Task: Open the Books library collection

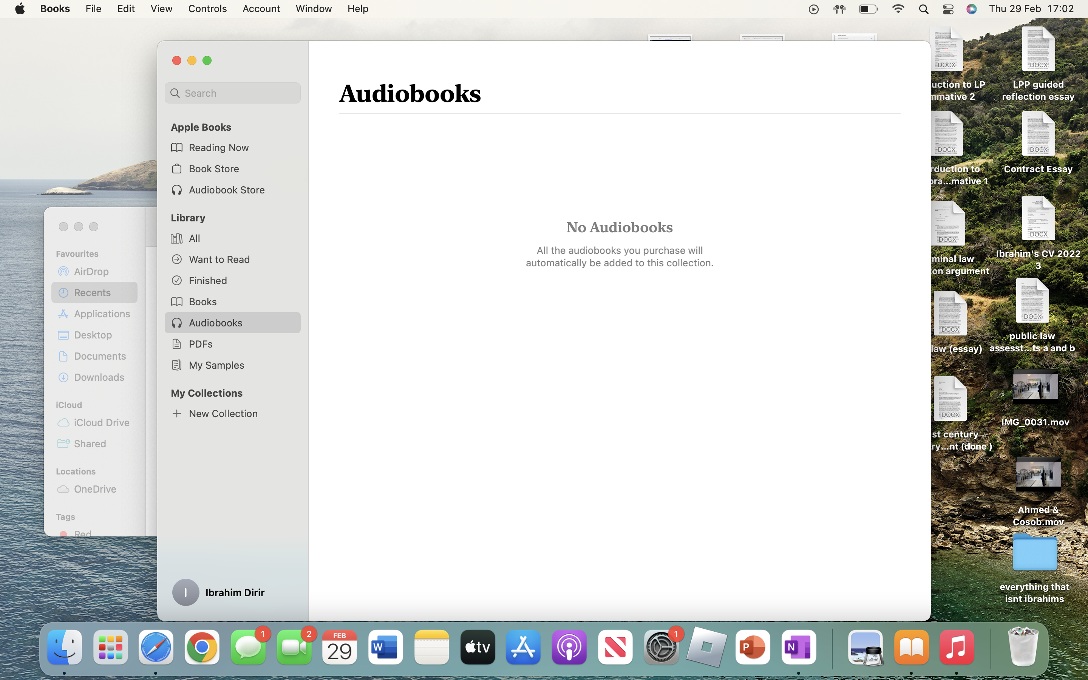Action: pyautogui.click(x=232, y=301)
